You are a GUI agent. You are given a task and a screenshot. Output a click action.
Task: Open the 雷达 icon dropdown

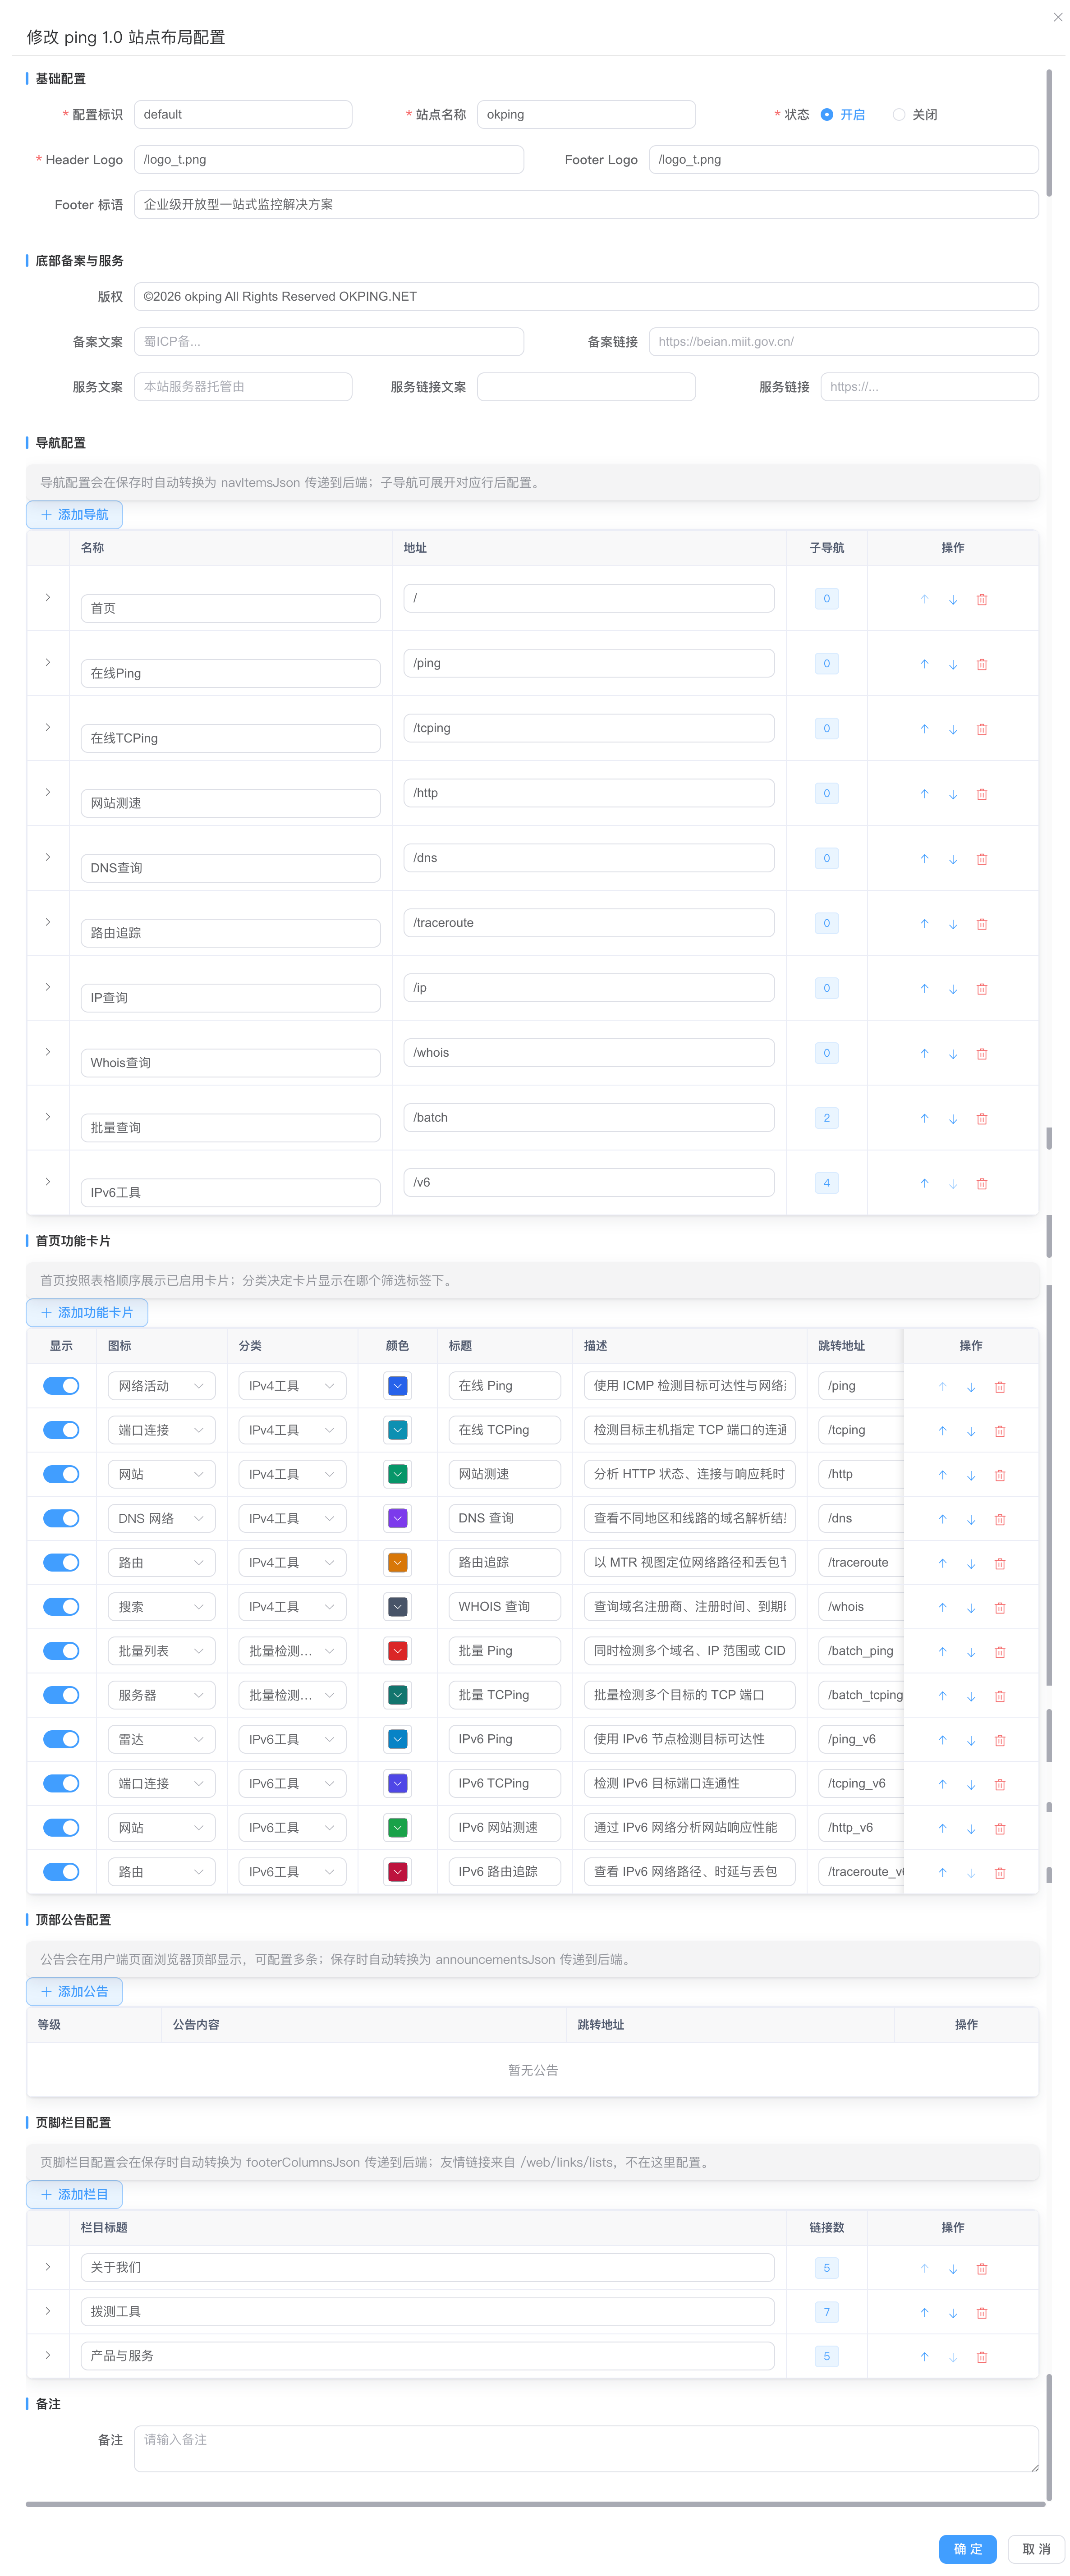pyautogui.click(x=161, y=1739)
